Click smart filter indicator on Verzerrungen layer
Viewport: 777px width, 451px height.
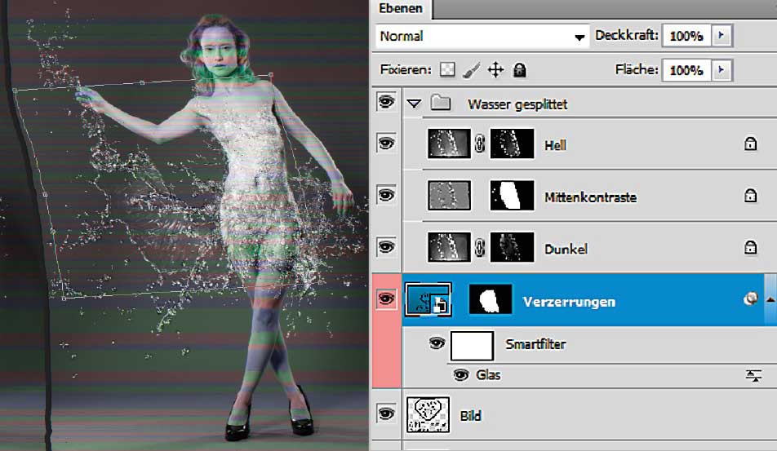(749, 300)
